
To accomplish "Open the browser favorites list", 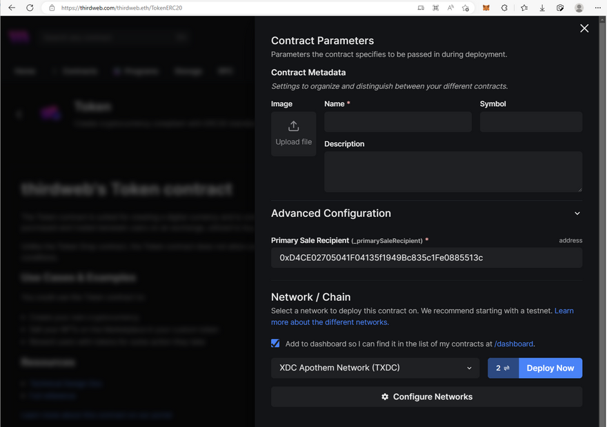I will pyautogui.click(x=524, y=8).
